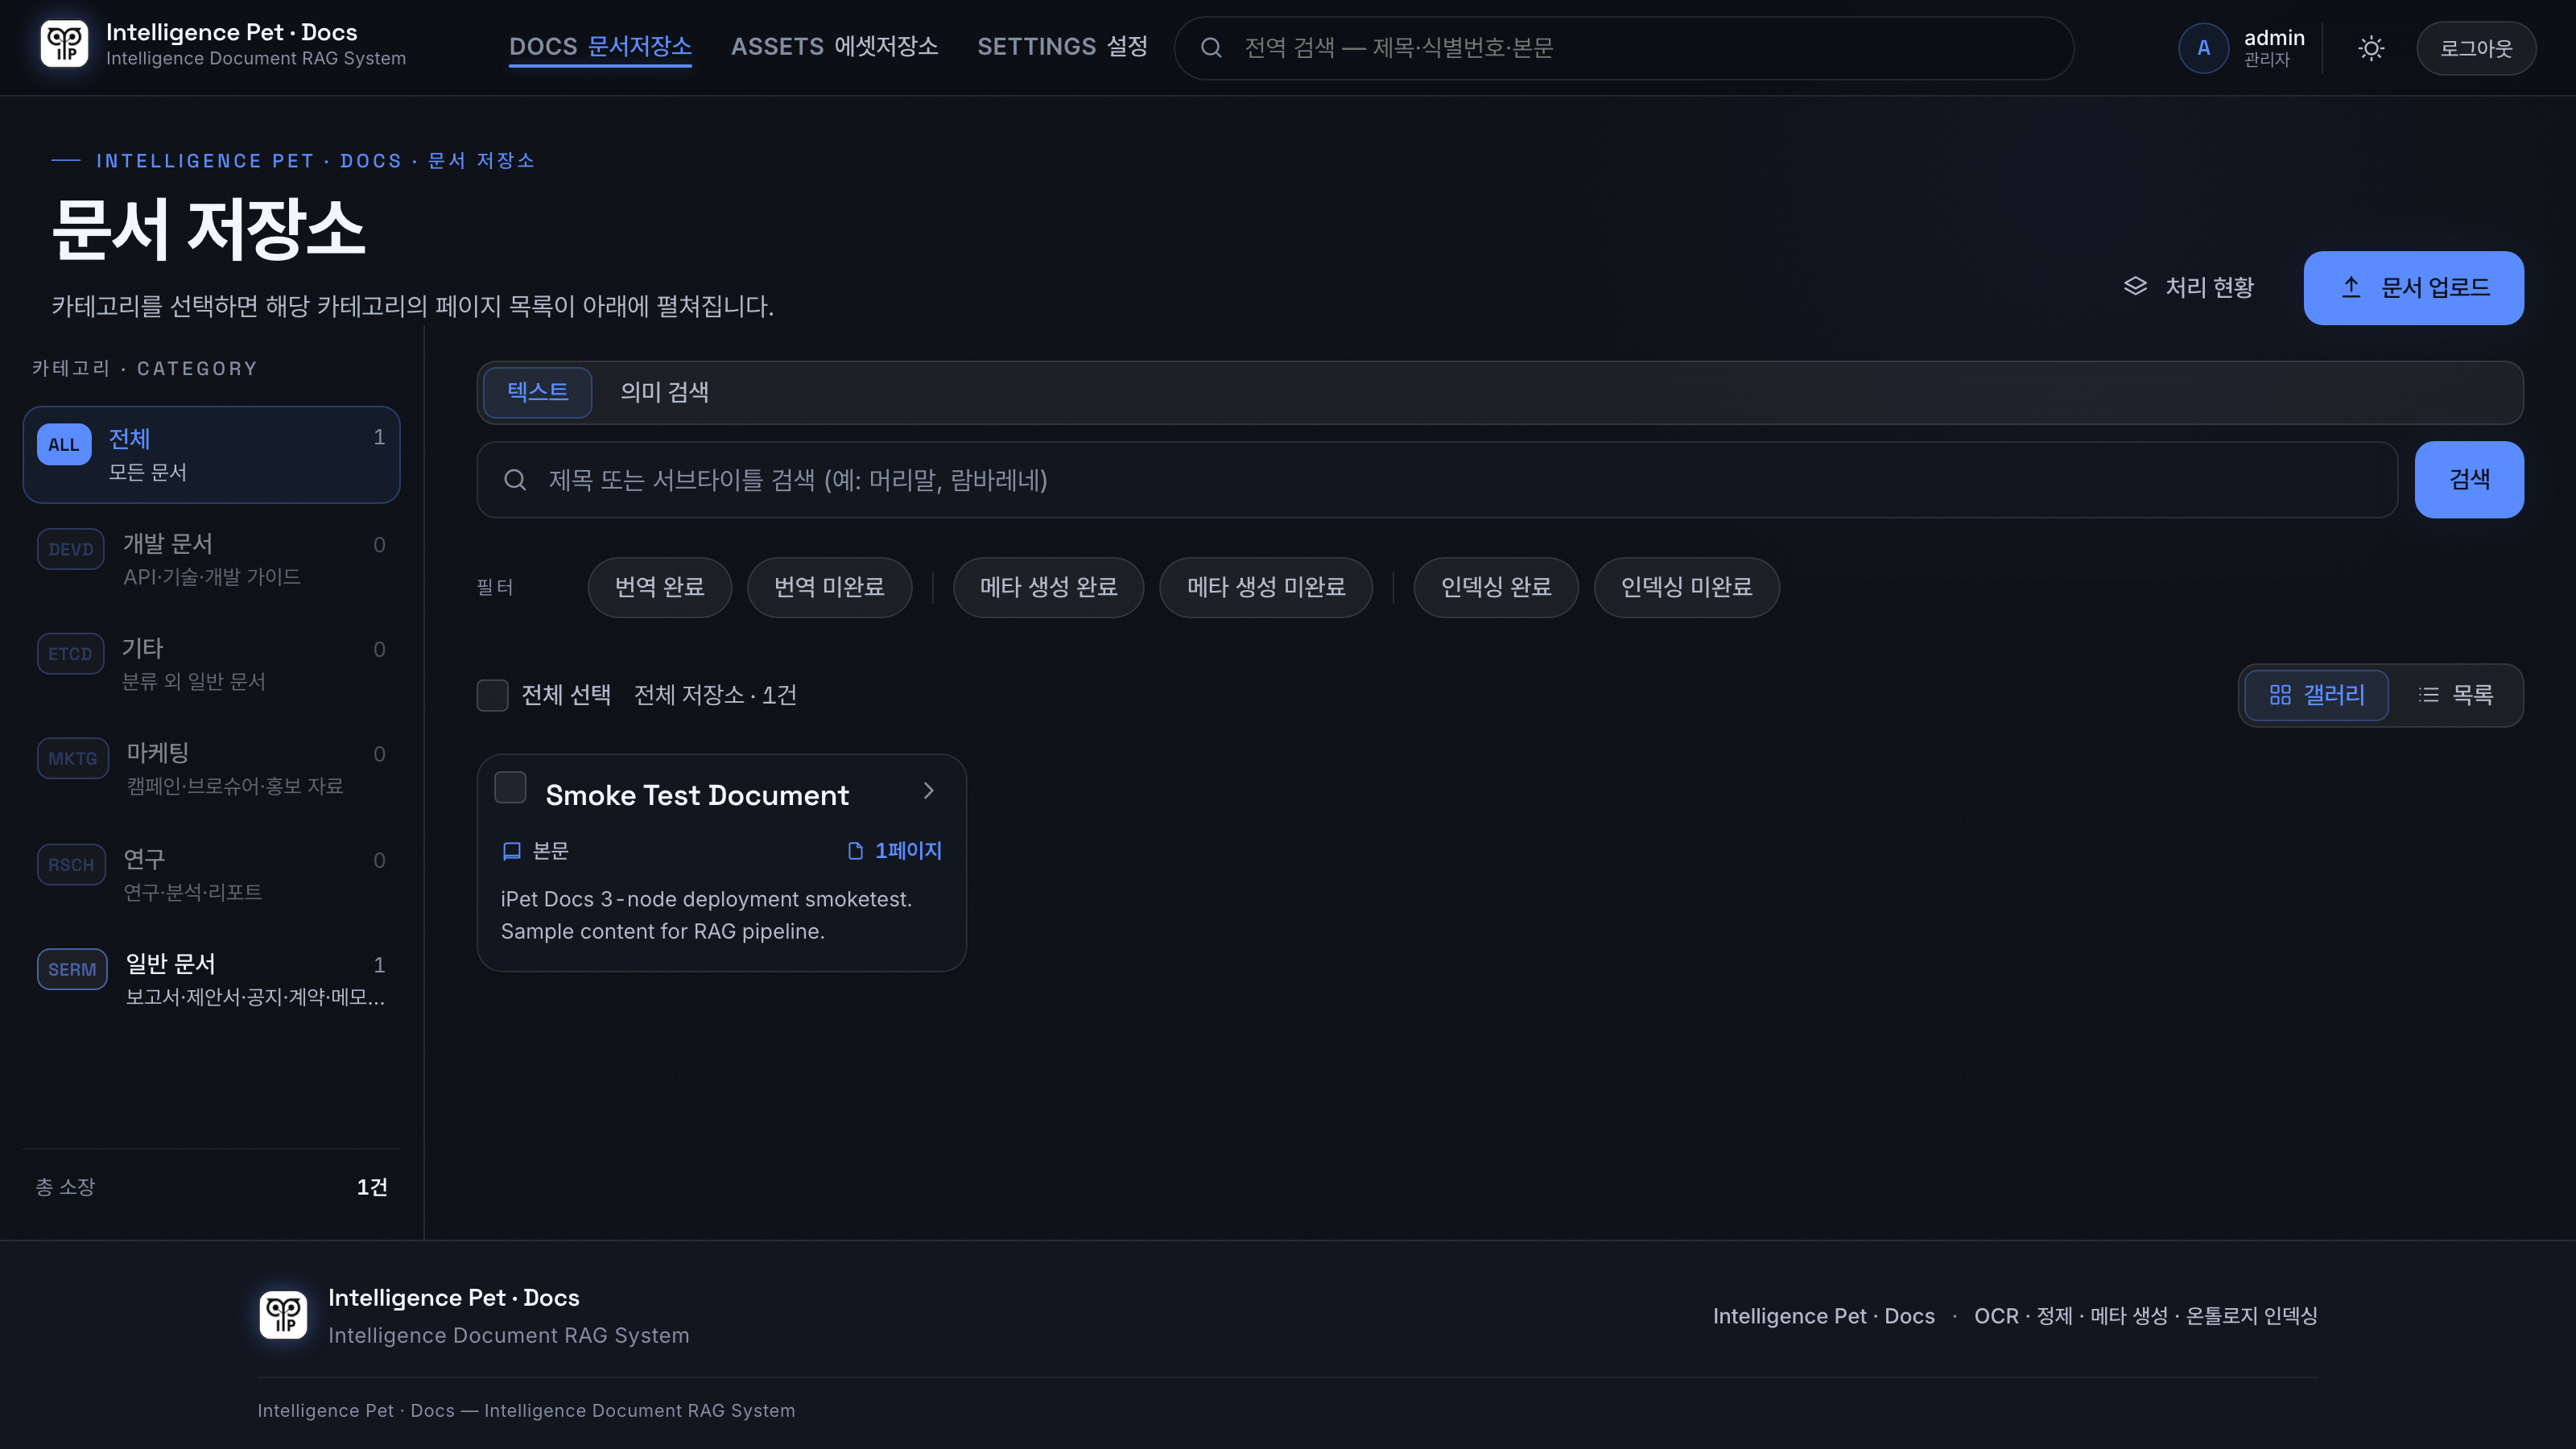Click the 로그아웃 button

[x=2476, y=48]
